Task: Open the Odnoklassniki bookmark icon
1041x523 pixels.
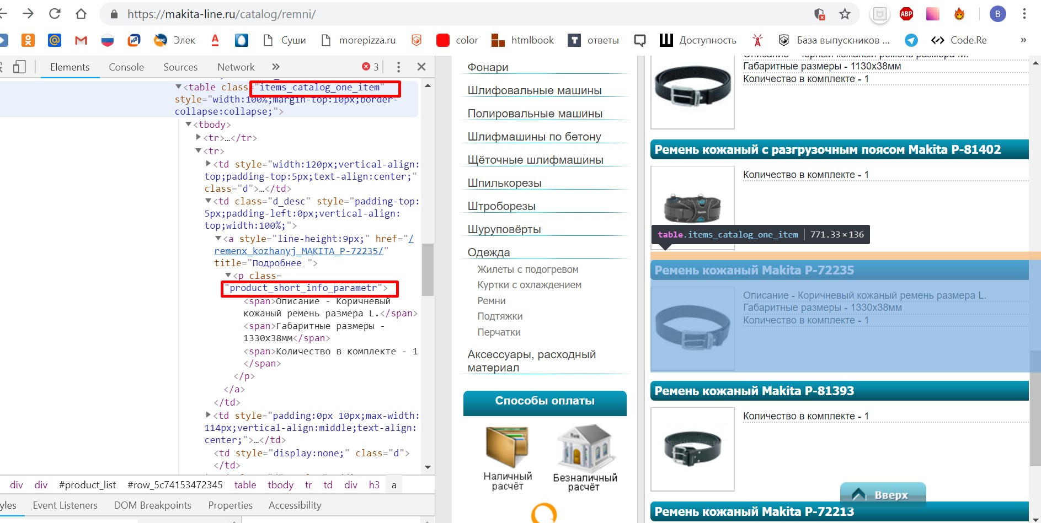Action: tap(28, 40)
